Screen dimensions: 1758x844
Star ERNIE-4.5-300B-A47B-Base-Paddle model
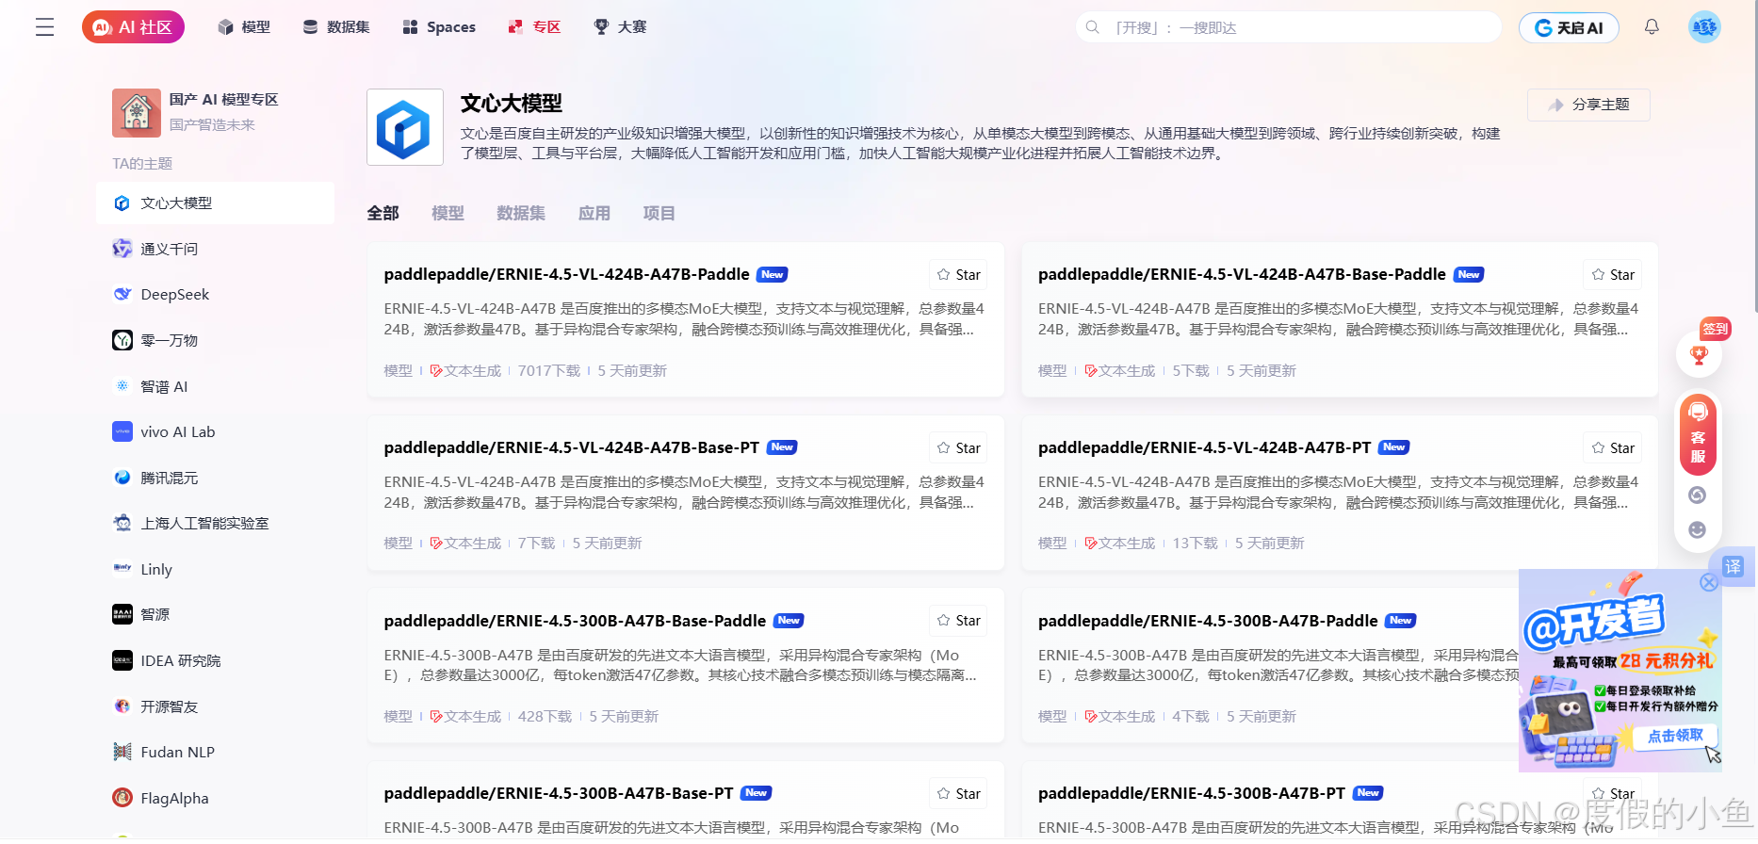[x=959, y=621]
